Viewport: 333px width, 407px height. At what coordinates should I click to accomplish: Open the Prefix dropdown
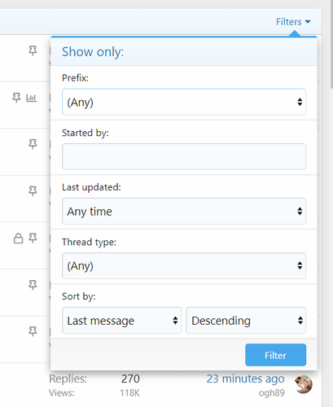[184, 102]
